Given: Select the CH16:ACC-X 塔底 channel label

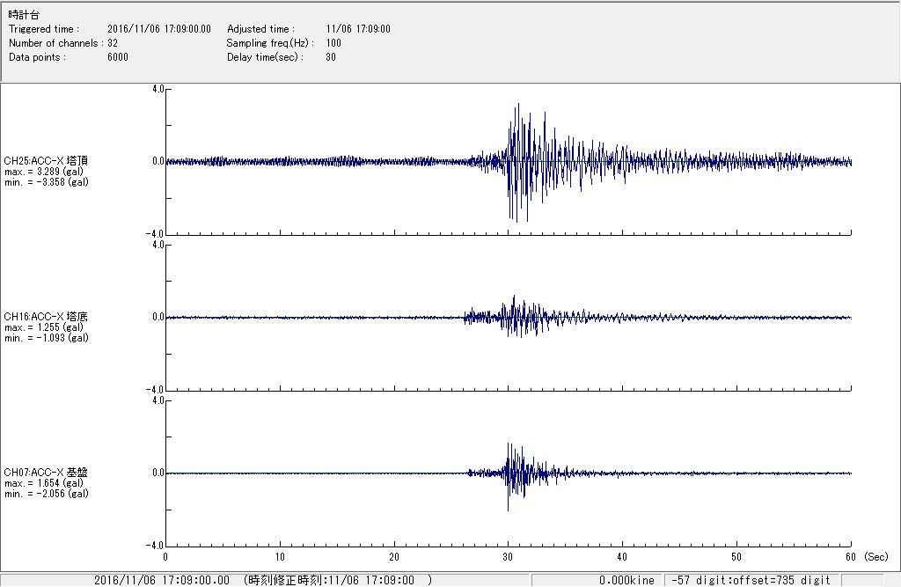Looking at the screenshot, I should (46, 316).
